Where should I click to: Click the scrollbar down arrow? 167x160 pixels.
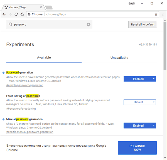coord(165,158)
